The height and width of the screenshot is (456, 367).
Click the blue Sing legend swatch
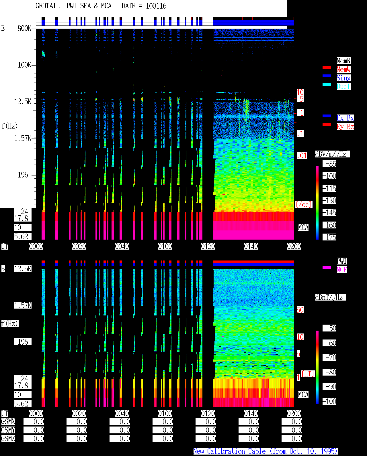point(327,76)
